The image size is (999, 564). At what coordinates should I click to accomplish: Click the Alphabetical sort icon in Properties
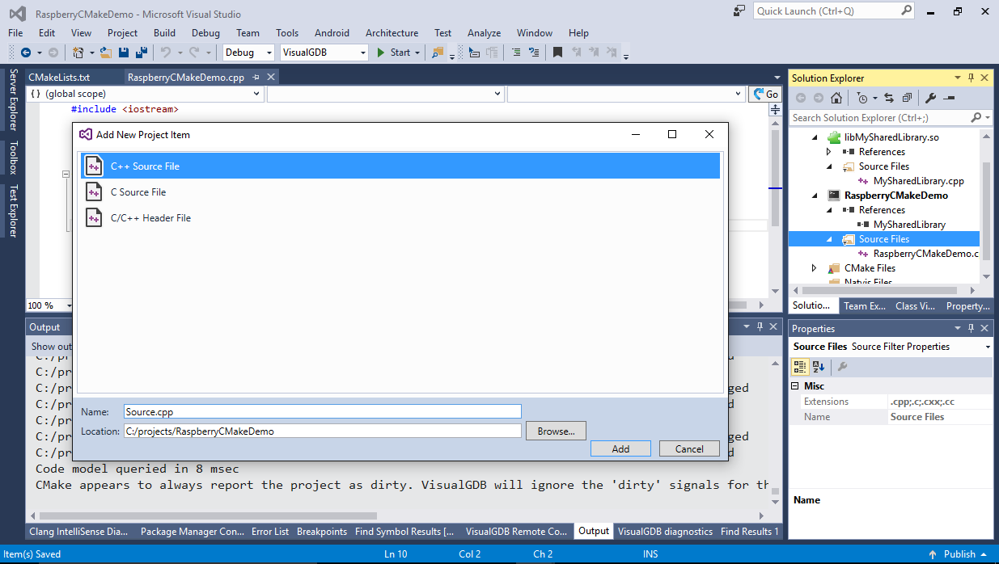tap(818, 367)
